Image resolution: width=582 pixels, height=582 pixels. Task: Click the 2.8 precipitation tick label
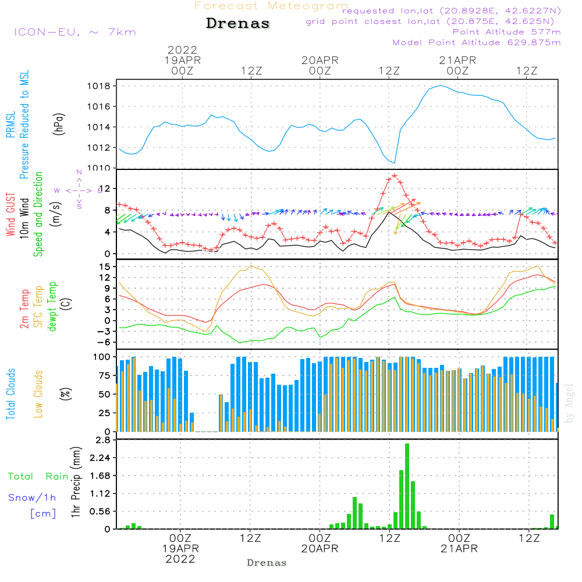tap(103, 440)
